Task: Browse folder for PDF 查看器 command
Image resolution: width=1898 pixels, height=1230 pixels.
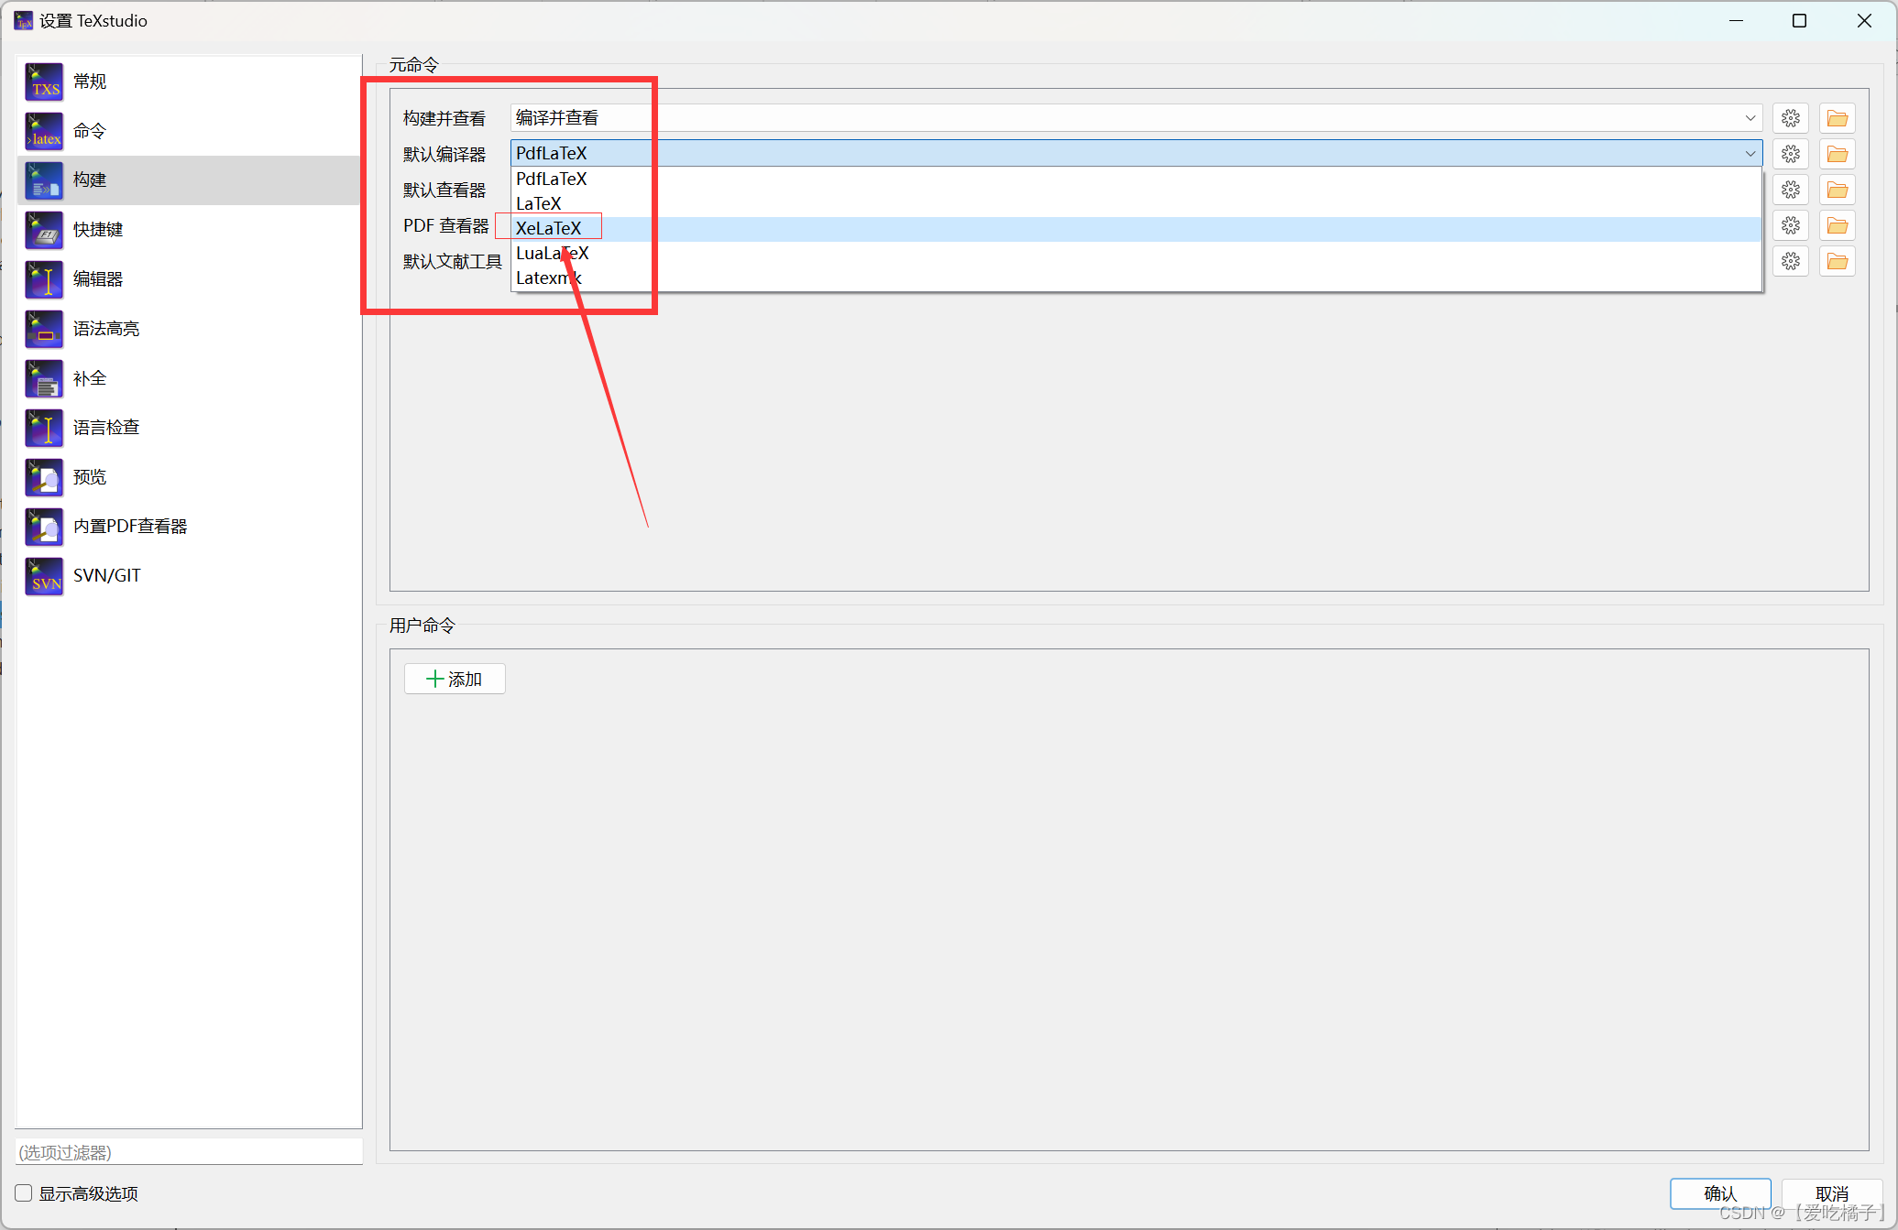Action: [x=1837, y=225]
